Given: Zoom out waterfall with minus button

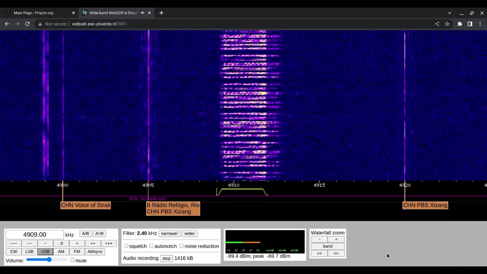Looking at the screenshot, I should coord(319,239).
